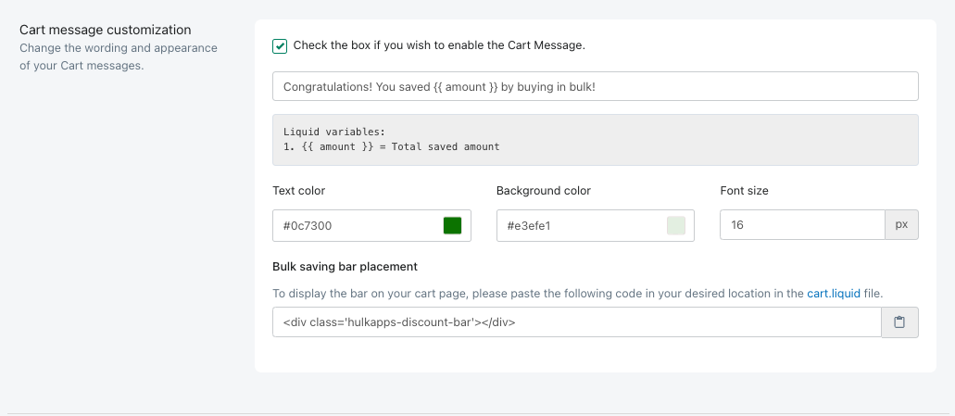
Task: Edit the Congratulations cart message field
Action: click(595, 86)
